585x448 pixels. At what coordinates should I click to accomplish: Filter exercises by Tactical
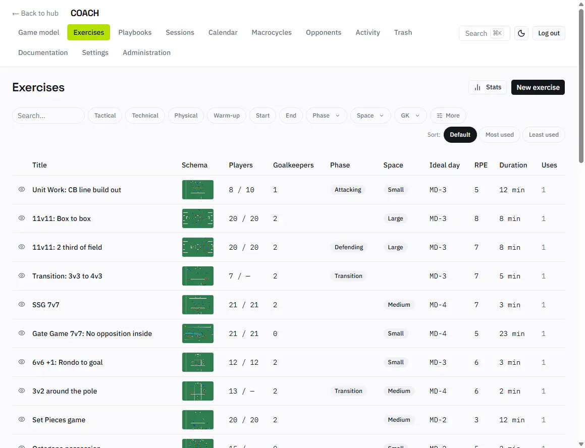pyautogui.click(x=105, y=116)
